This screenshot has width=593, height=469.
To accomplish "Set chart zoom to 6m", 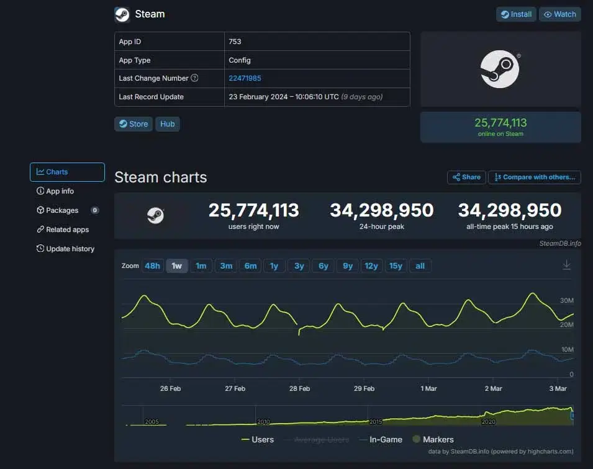I will (250, 266).
